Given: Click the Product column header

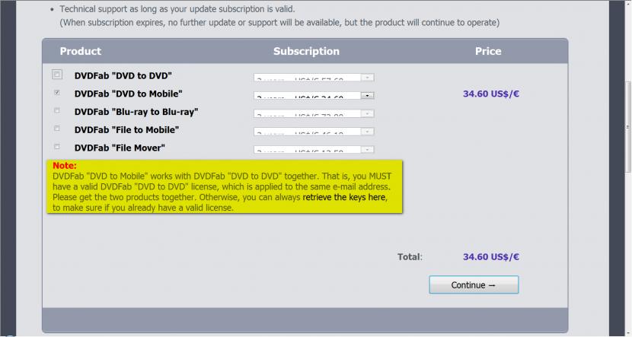Looking at the screenshot, I should click(81, 51).
